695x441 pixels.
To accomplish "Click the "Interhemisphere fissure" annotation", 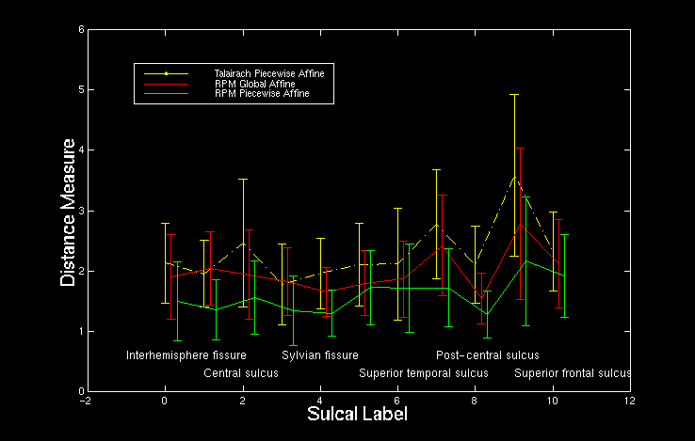I will (186, 355).
